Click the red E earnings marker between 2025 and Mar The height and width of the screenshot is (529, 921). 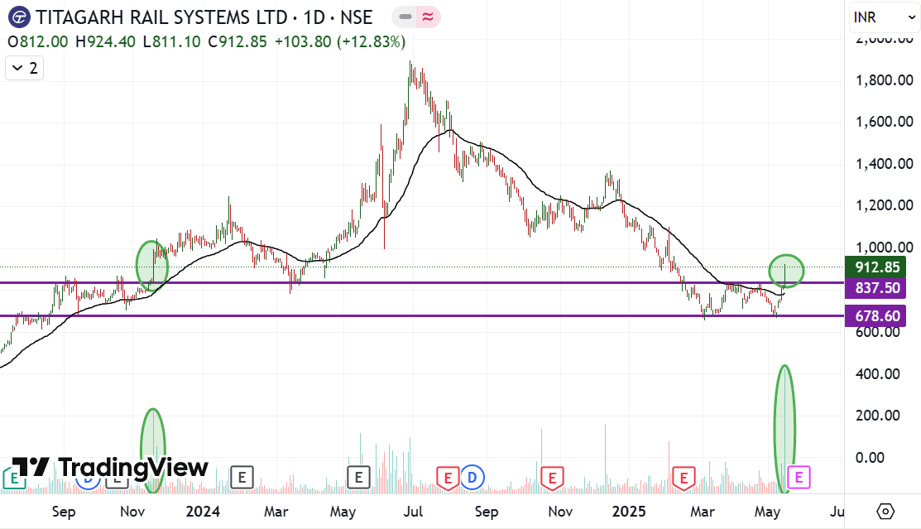[x=684, y=479]
